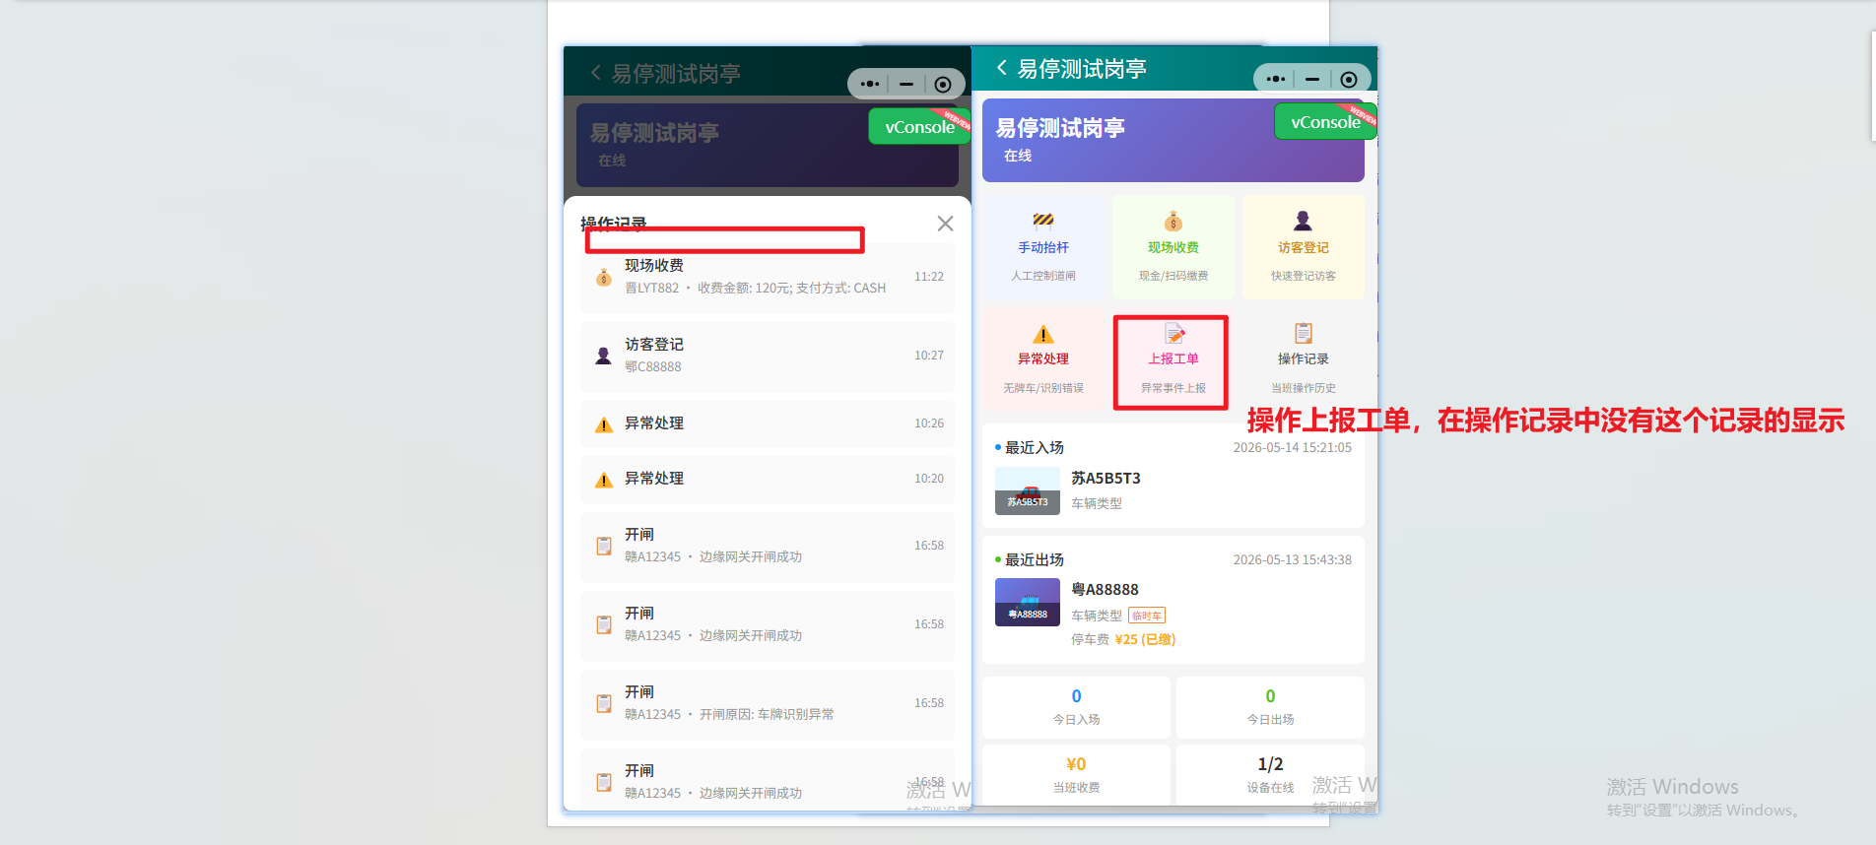Close the right panel via the target icon

coord(1349,79)
